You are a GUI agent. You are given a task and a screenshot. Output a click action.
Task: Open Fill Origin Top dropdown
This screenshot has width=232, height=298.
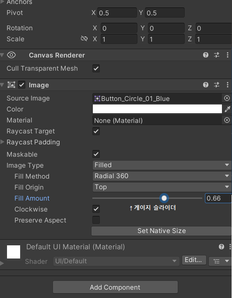click(x=162, y=187)
